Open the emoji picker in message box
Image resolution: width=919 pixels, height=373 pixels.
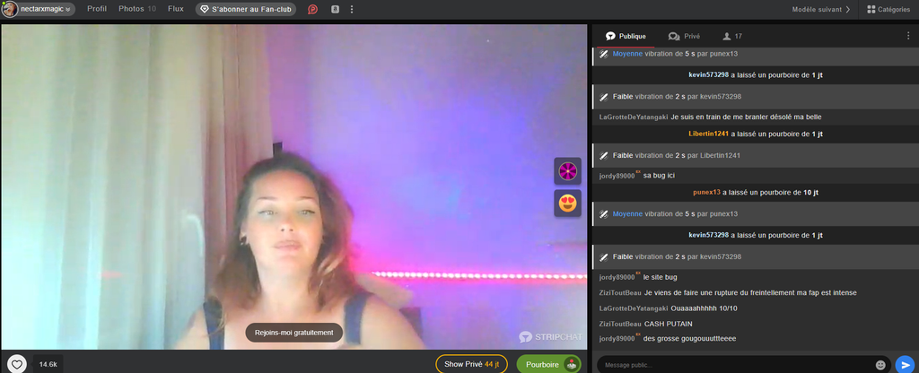880,365
